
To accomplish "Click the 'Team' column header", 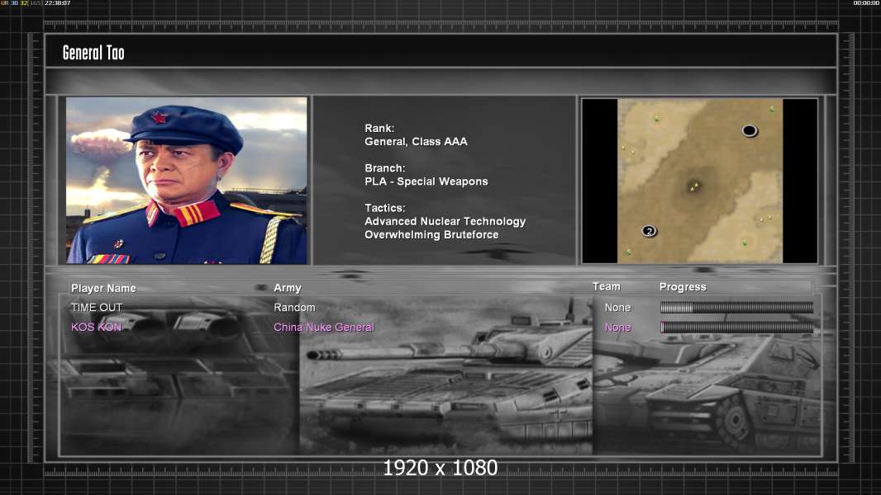I will coord(607,286).
